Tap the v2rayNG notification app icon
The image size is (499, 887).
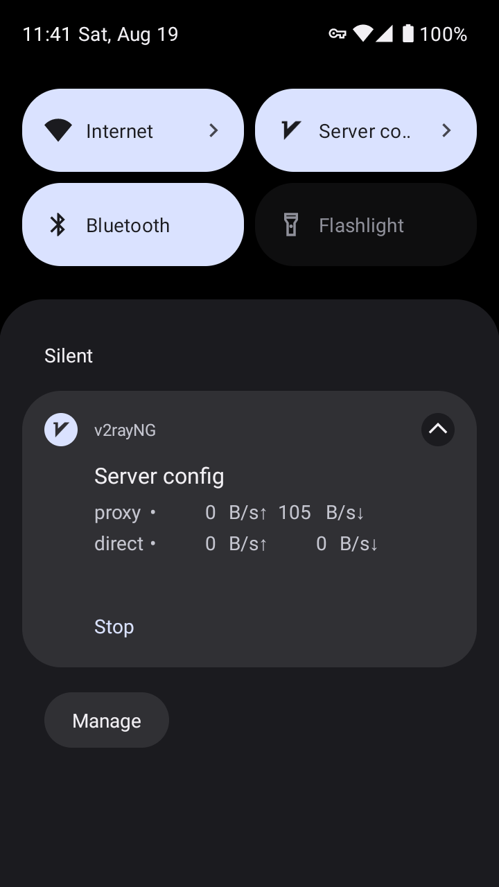click(61, 430)
